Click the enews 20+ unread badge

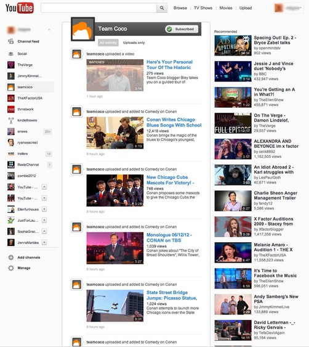[48, 132]
